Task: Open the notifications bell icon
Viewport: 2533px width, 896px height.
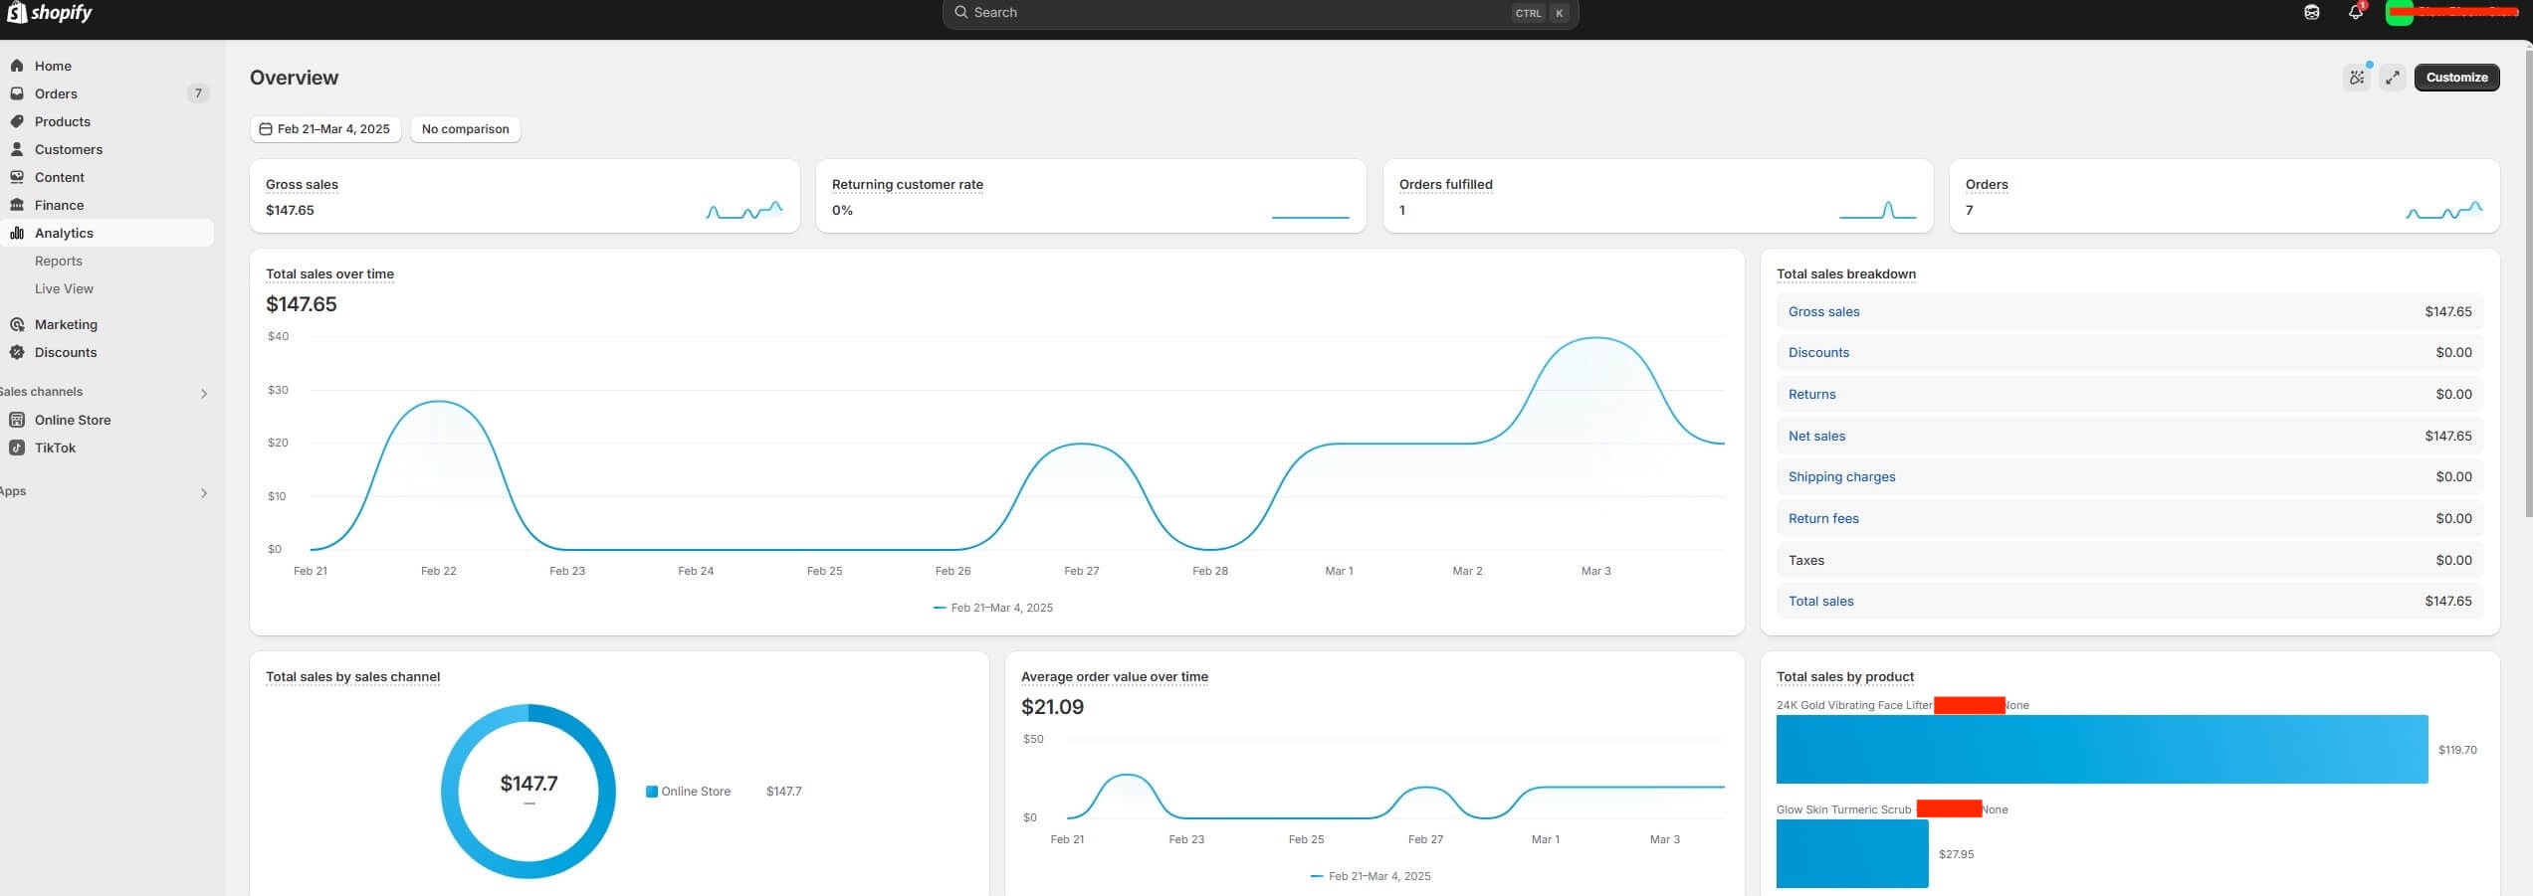Action: click(2355, 13)
